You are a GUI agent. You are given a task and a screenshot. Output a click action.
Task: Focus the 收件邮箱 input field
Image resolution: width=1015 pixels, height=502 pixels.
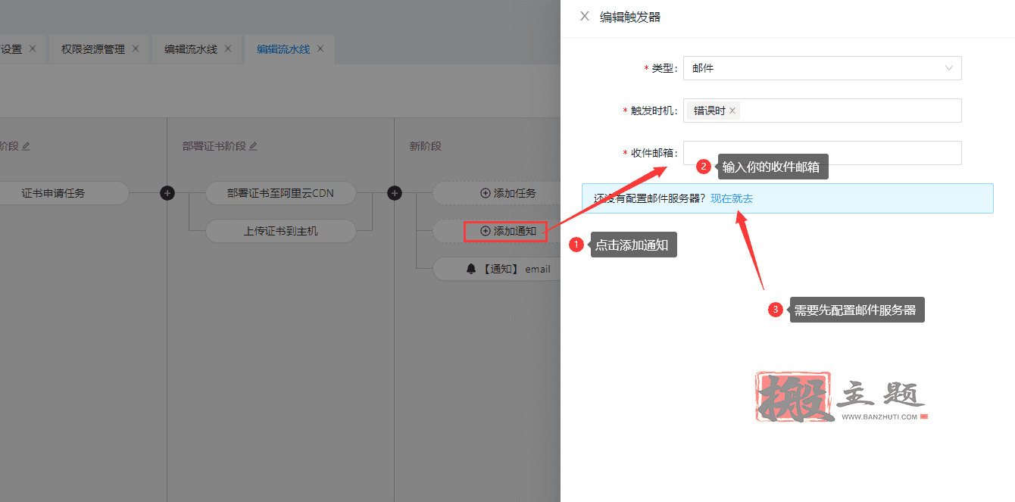click(822, 153)
